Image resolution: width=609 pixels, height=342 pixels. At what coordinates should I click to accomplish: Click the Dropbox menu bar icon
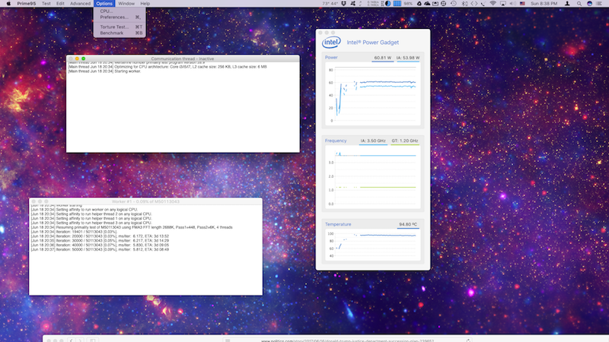pos(344,4)
